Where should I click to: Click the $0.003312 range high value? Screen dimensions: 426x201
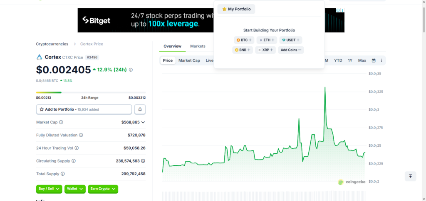pos(137,98)
